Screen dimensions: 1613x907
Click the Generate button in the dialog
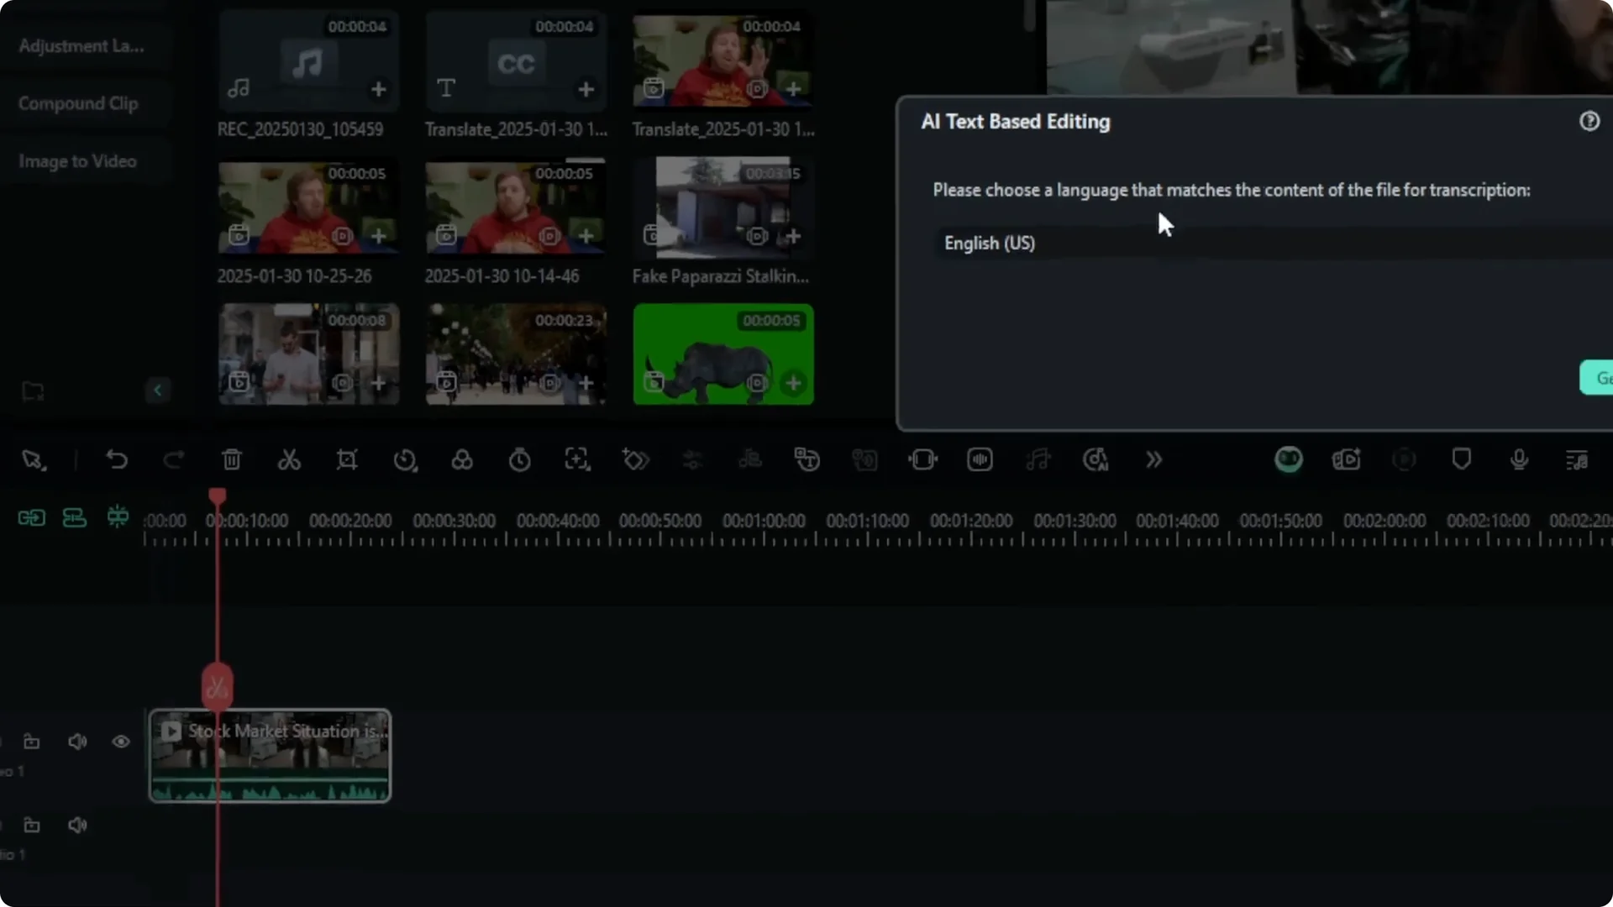1599,377
